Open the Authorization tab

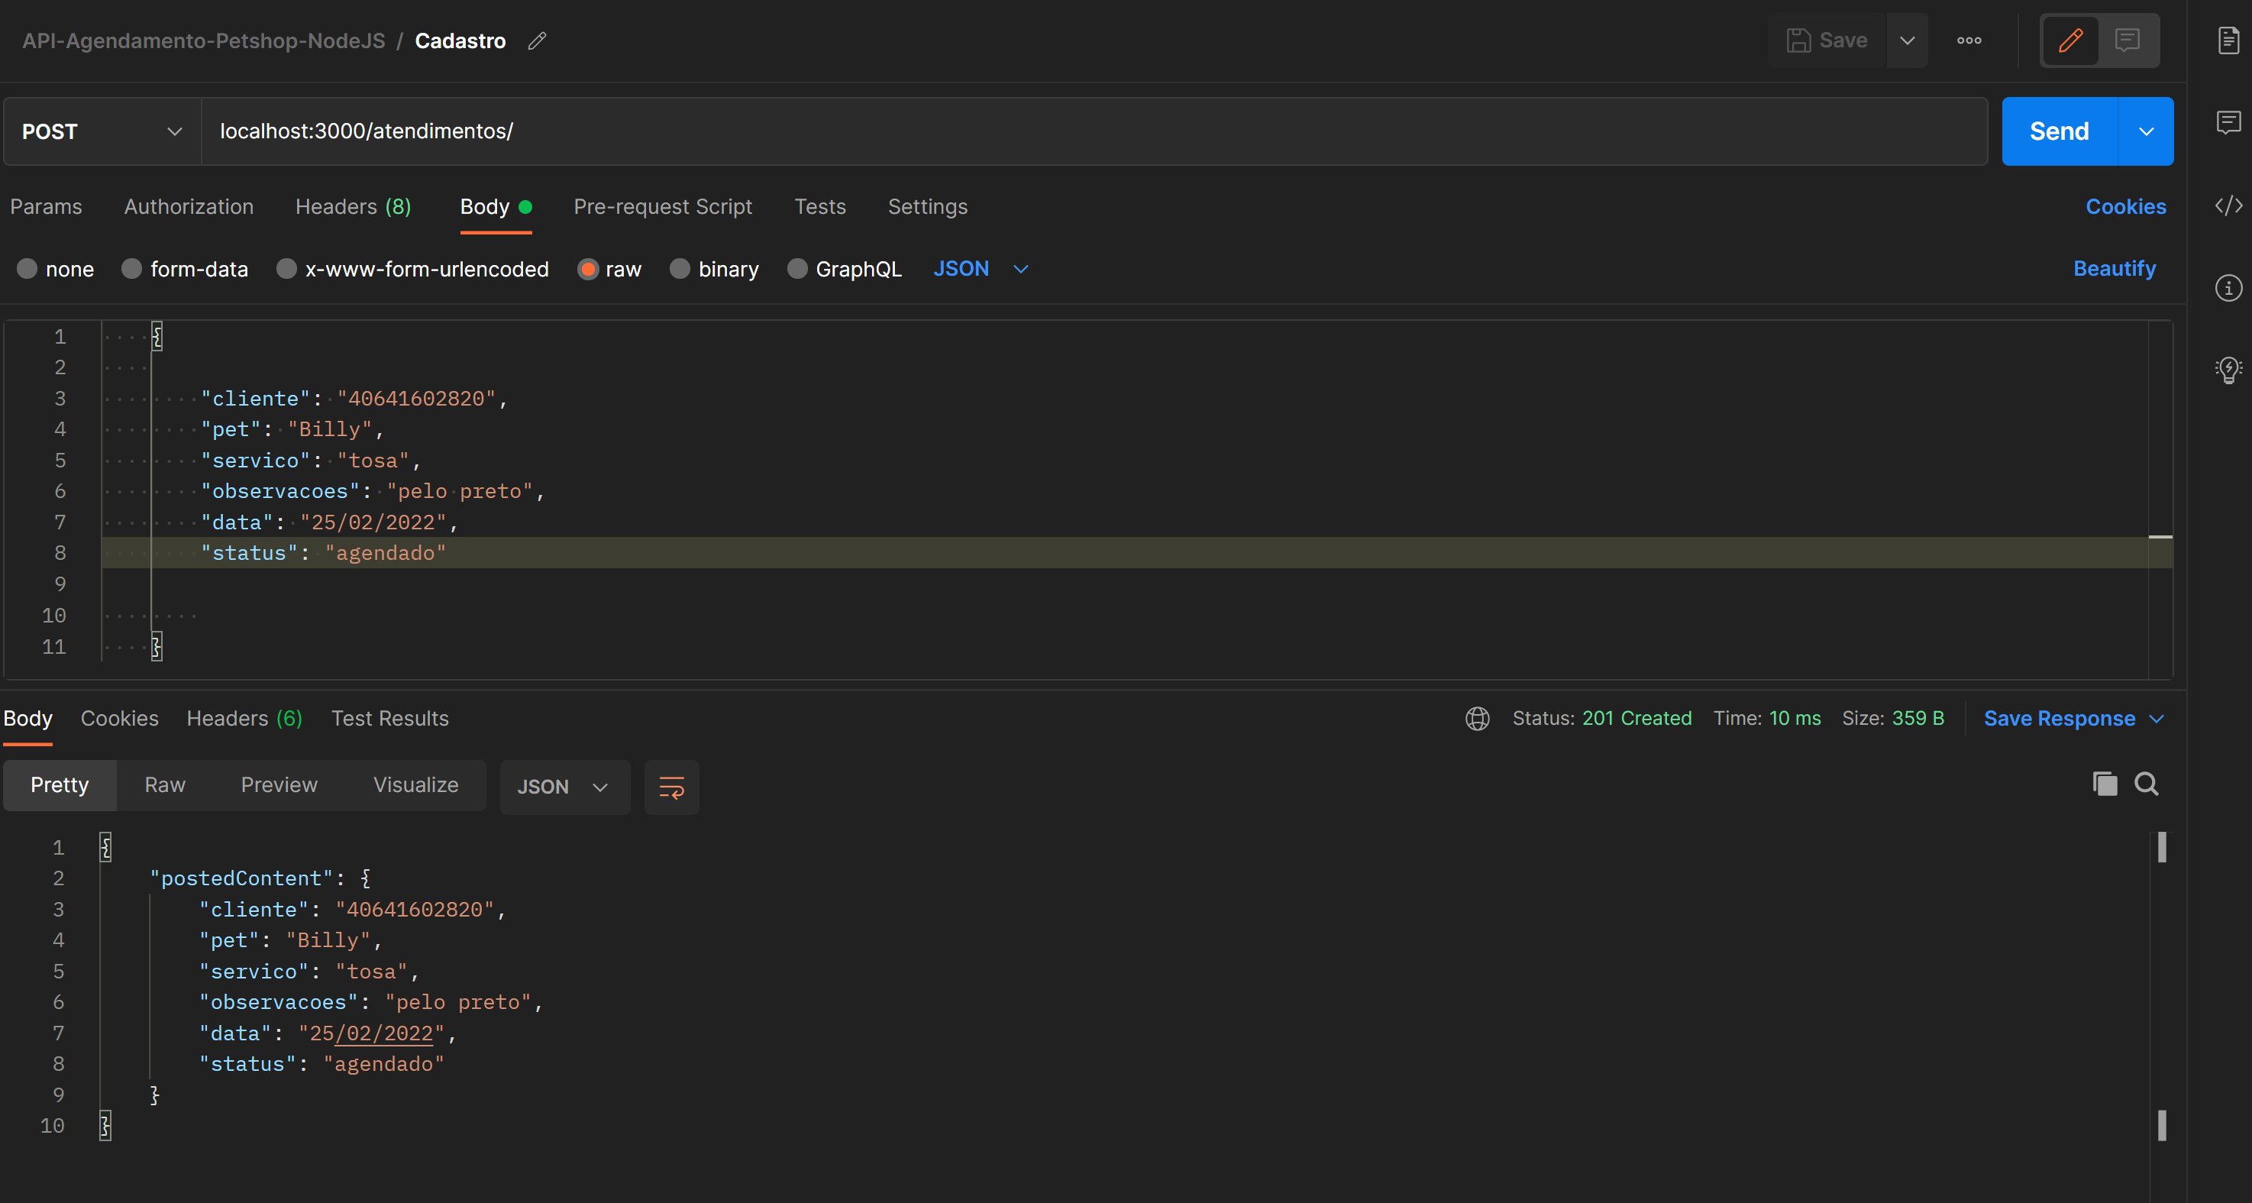coord(189,206)
